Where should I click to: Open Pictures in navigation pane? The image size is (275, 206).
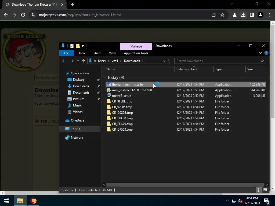click(79, 99)
